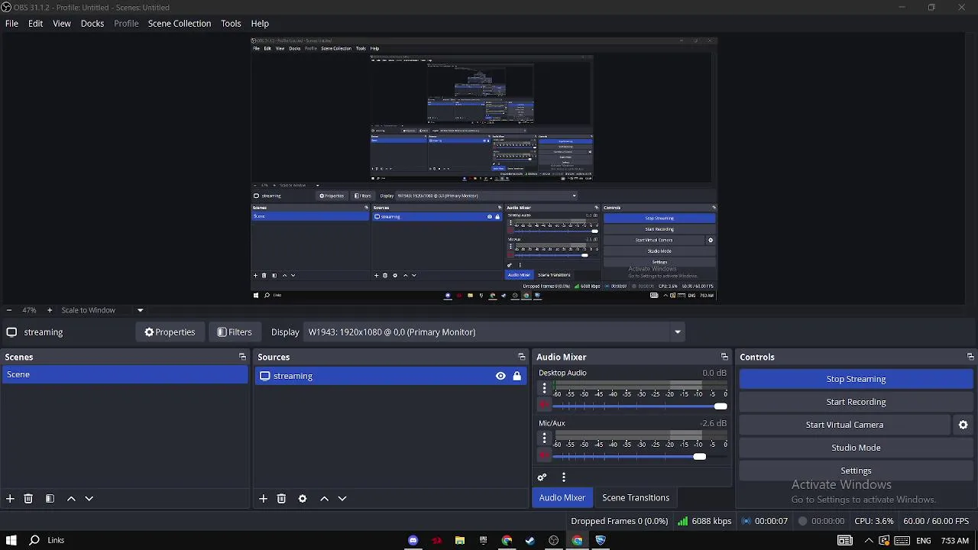Toggle lock on streaming source
The image size is (978, 550).
[x=517, y=376]
